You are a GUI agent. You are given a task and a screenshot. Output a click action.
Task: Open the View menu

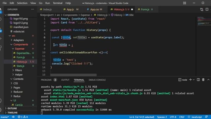point(33,3)
